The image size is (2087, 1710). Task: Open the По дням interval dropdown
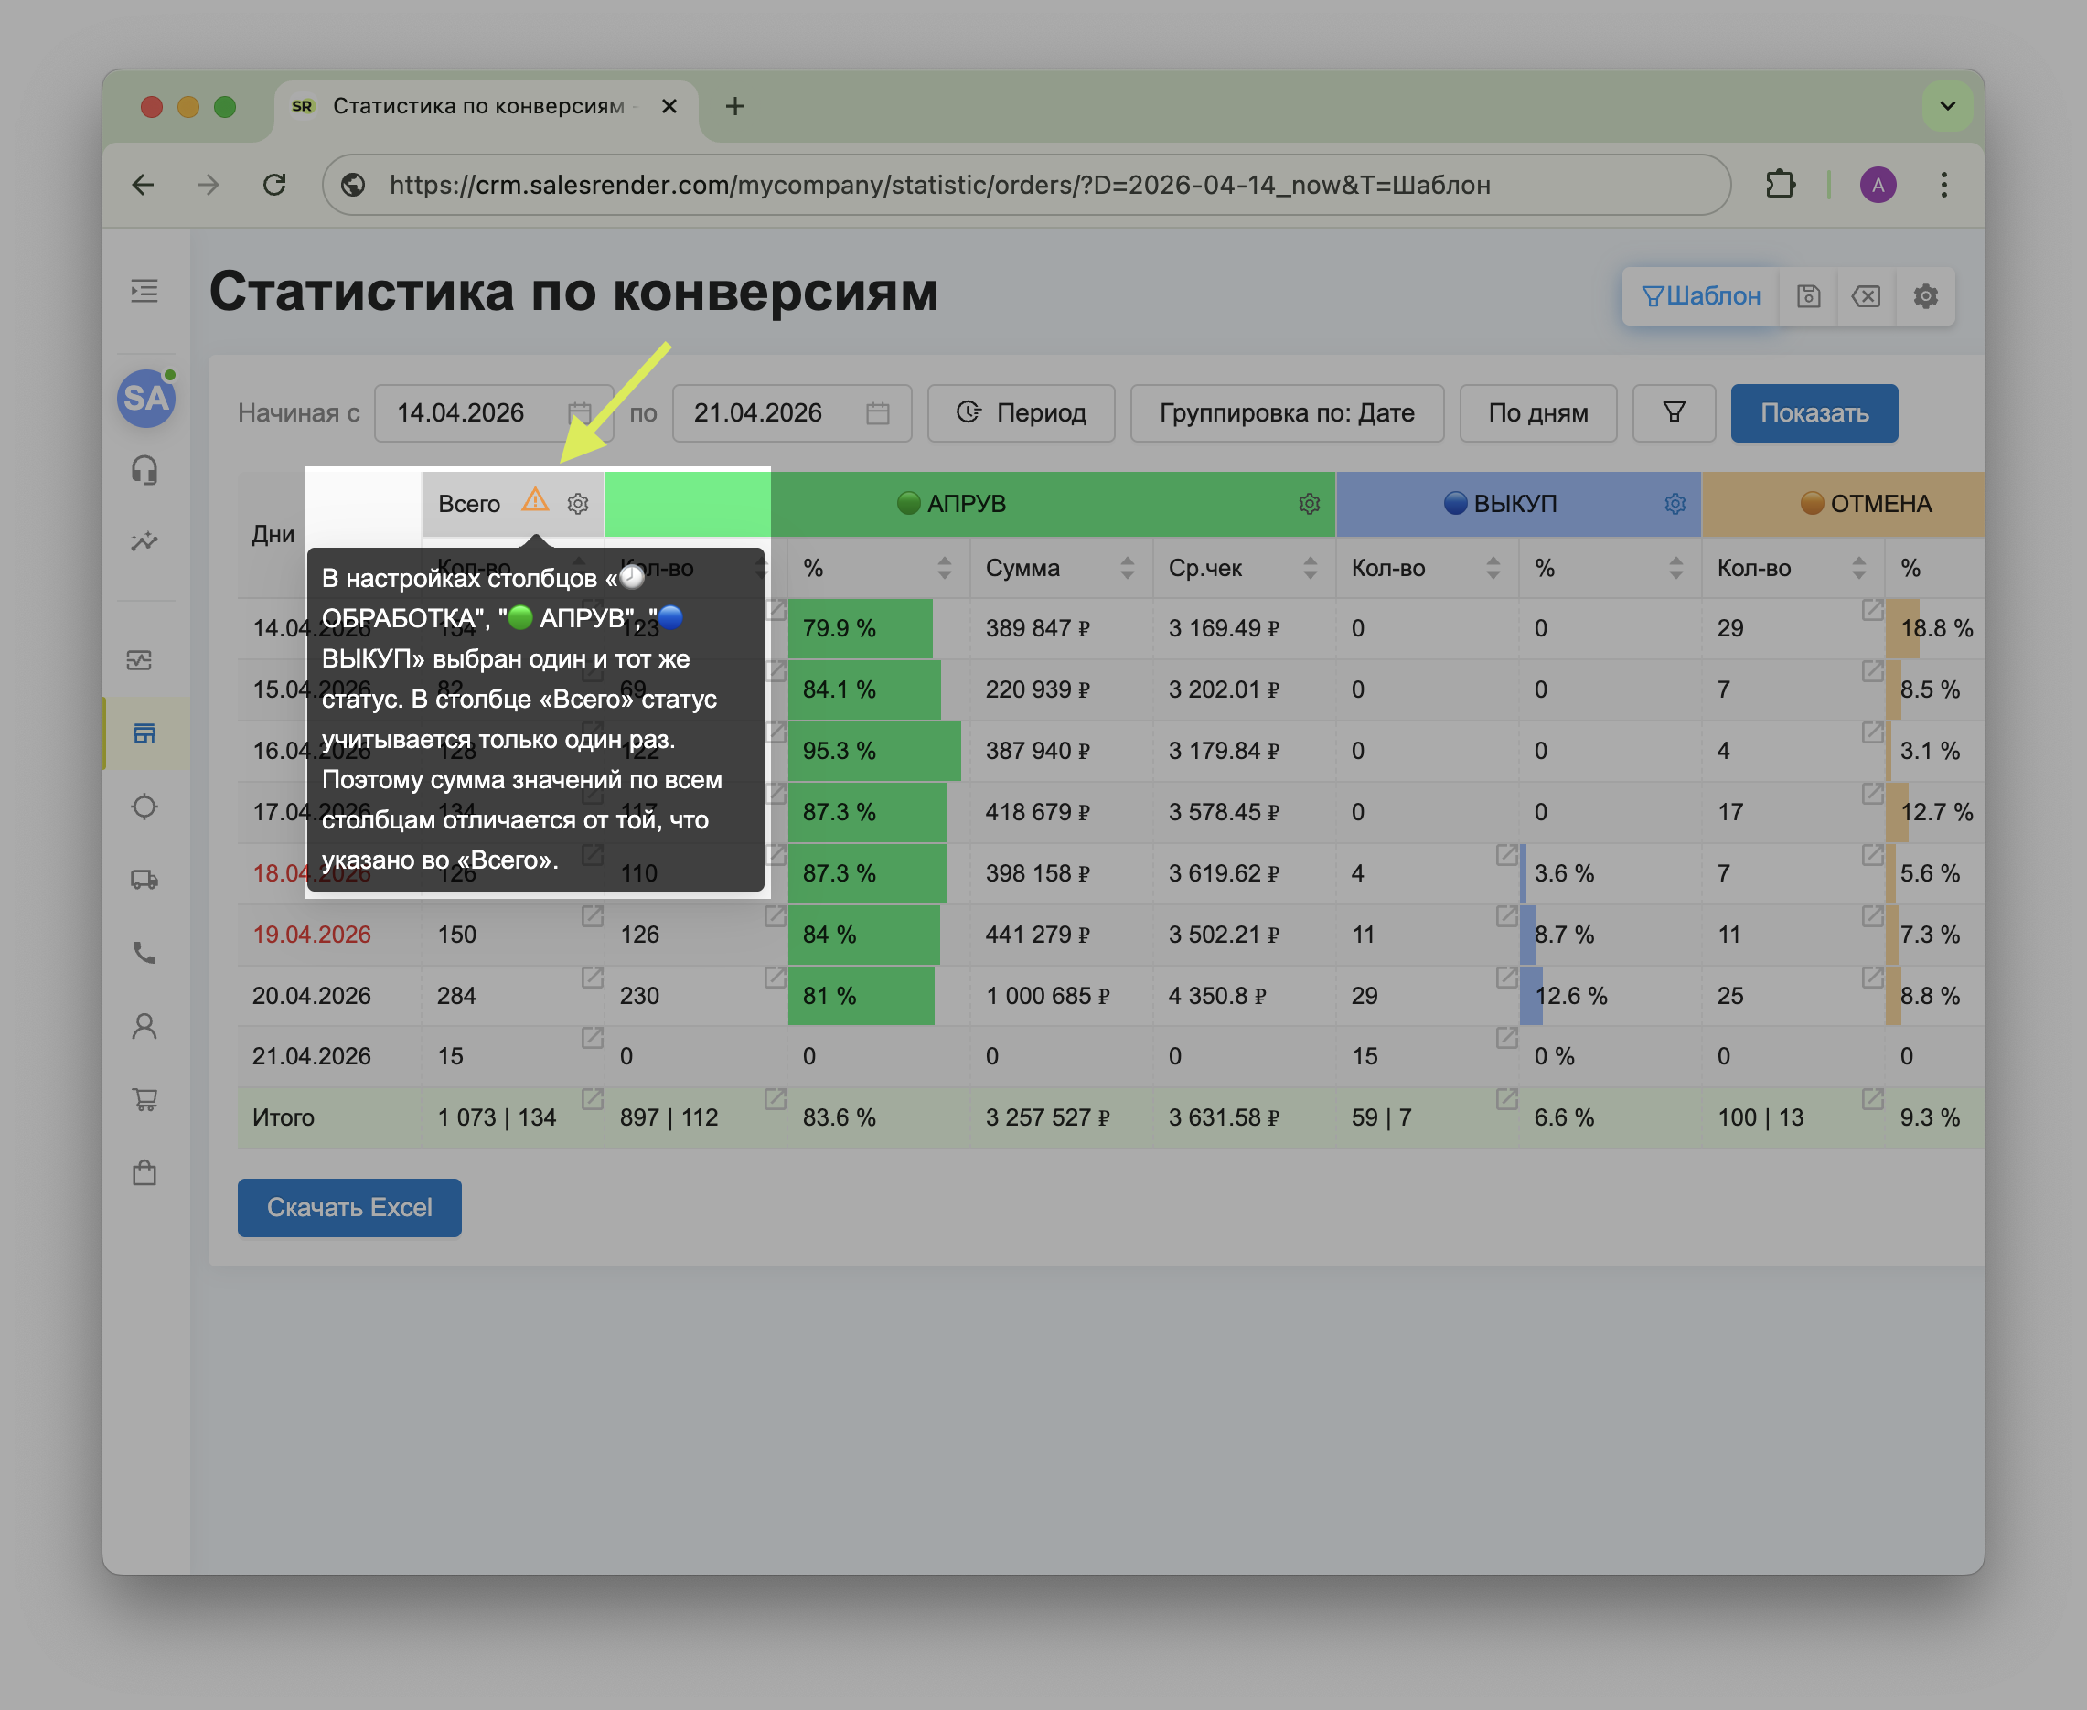click(x=1537, y=412)
